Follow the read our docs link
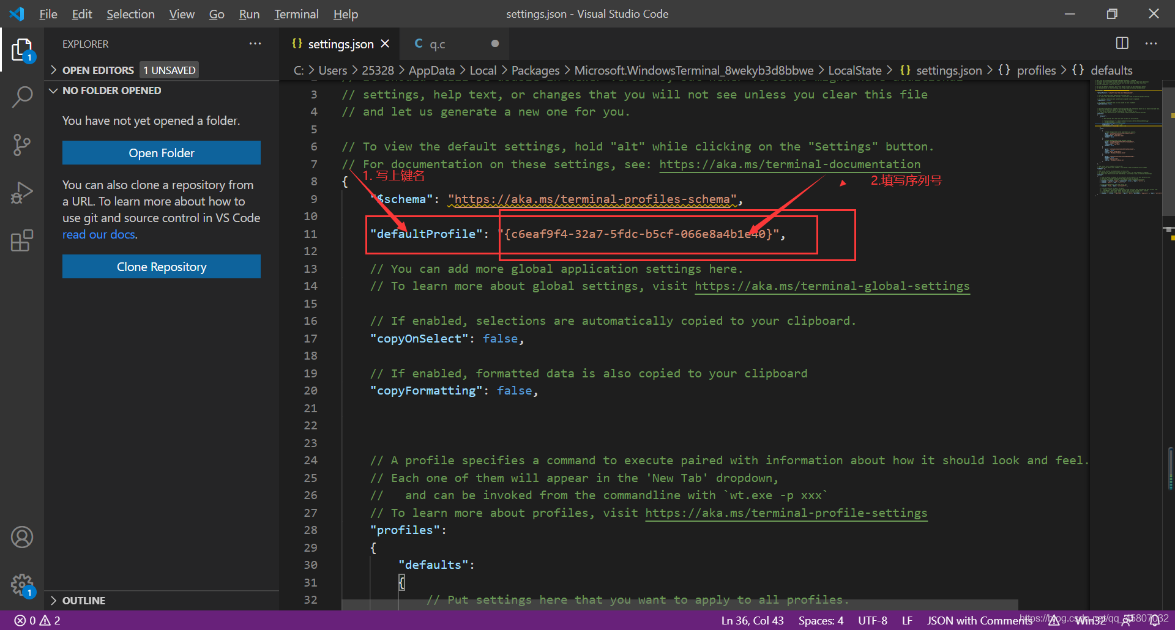The image size is (1175, 630). 99,234
